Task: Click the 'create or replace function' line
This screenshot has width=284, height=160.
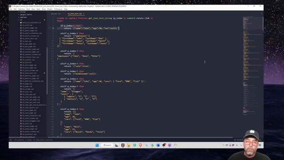Action: click(x=105, y=18)
